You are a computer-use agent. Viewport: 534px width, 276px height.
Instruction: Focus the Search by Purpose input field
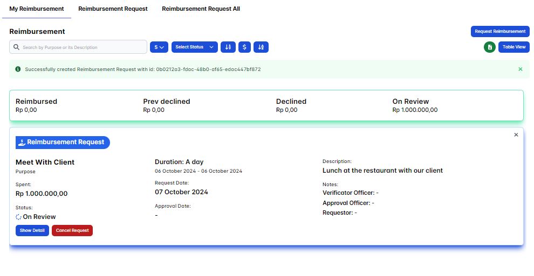coord(81,47)
